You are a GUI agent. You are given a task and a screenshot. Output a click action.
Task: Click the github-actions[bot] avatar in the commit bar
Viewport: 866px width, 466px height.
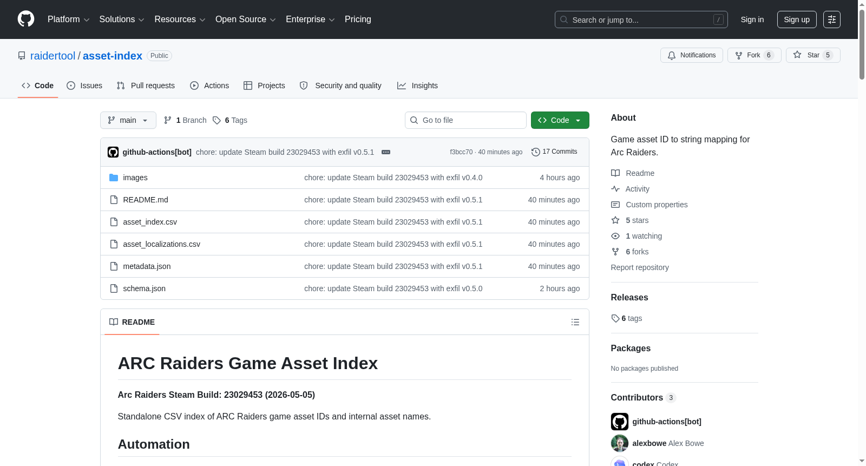[x=113, y=152]
